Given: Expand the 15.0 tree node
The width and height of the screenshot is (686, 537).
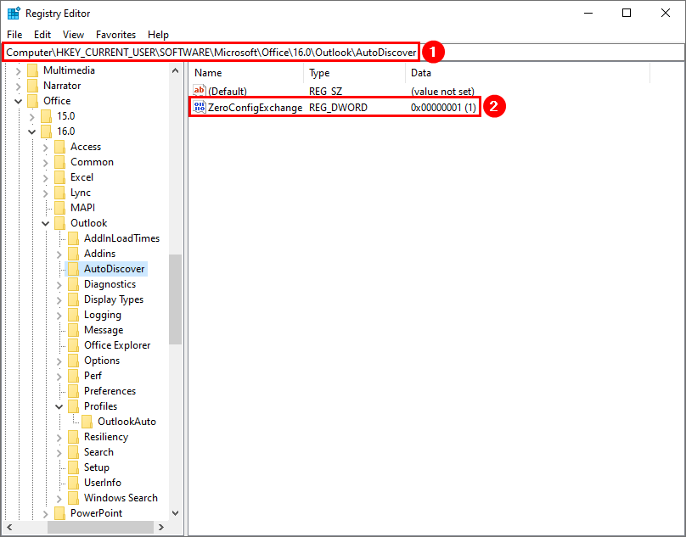Looking at the screenshot, I should [x=32, y=116].
